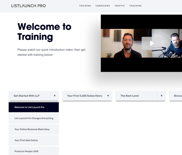This screenshot has width=182, height=155.
Task: Click The Next Level section label
Action: click(130, 96)
